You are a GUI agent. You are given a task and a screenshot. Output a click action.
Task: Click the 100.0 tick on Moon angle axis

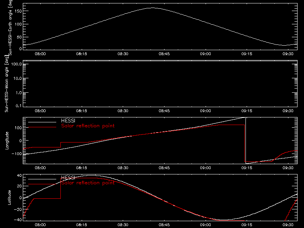pos(16,64)
